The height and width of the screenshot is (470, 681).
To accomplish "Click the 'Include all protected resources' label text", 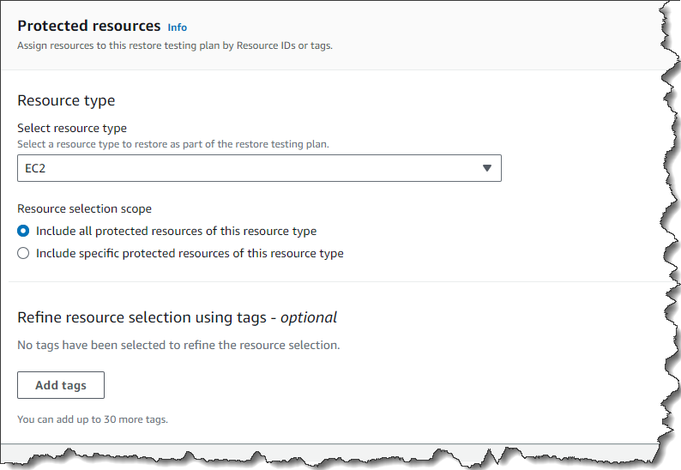I will (176, 231).
